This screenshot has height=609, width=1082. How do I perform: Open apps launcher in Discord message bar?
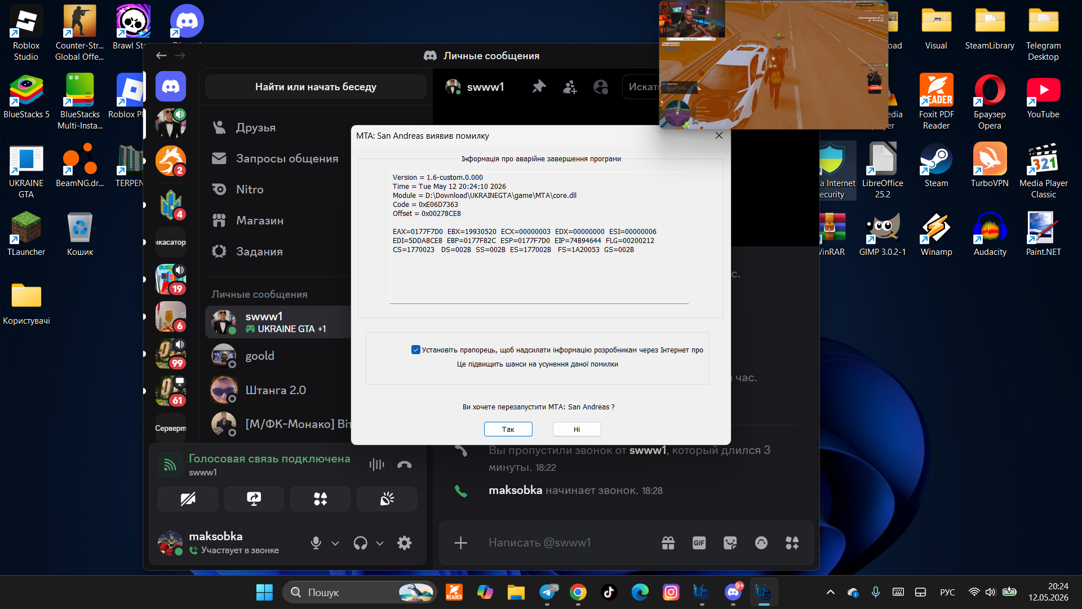click(792, 542)
